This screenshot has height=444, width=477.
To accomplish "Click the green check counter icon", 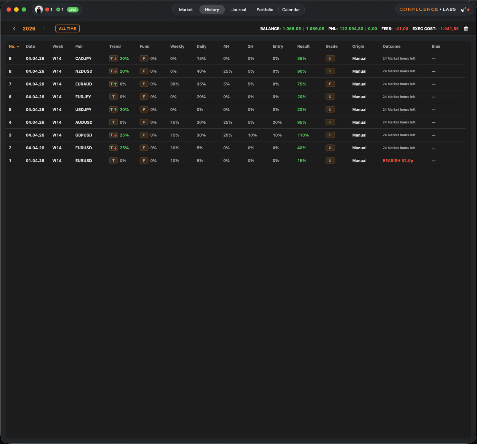I will [58, 9].
